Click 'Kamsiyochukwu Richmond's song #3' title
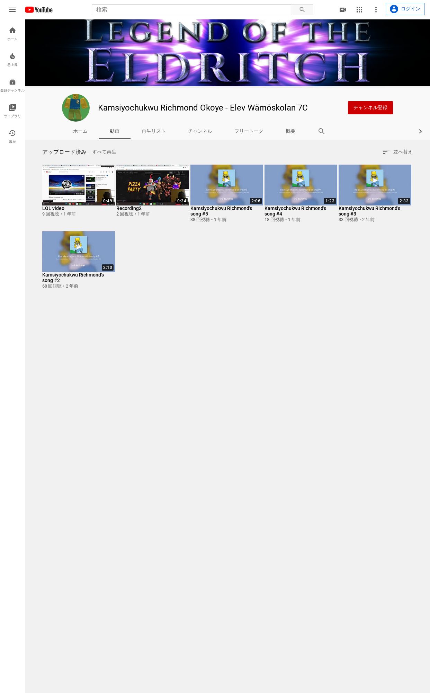 point(369,211)
